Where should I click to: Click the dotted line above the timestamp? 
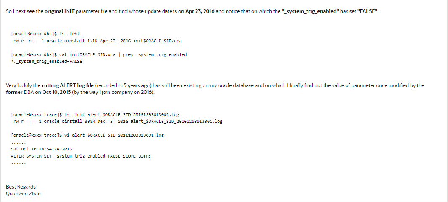[18, 142]
